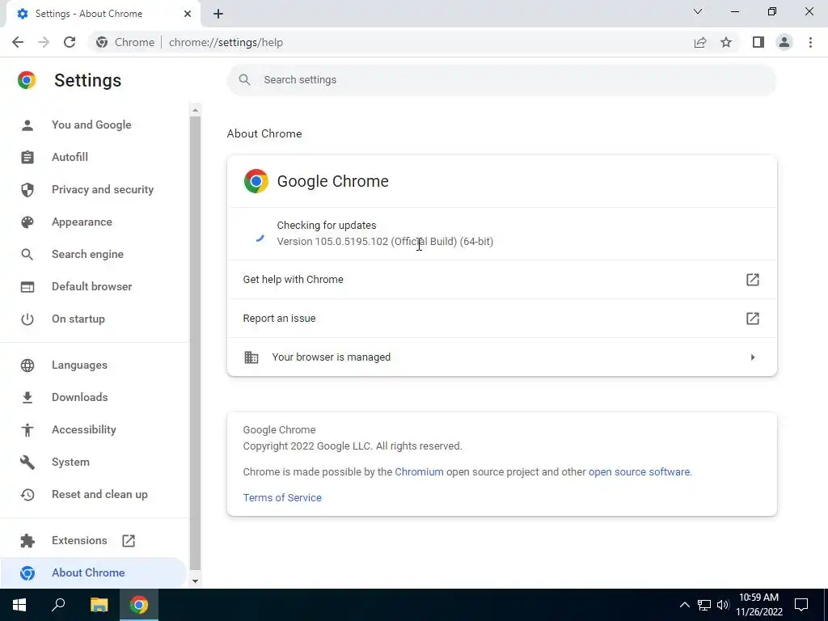The image size is (828, 621).
Task: Open Report an issue dialog
Action: (501, 319)
